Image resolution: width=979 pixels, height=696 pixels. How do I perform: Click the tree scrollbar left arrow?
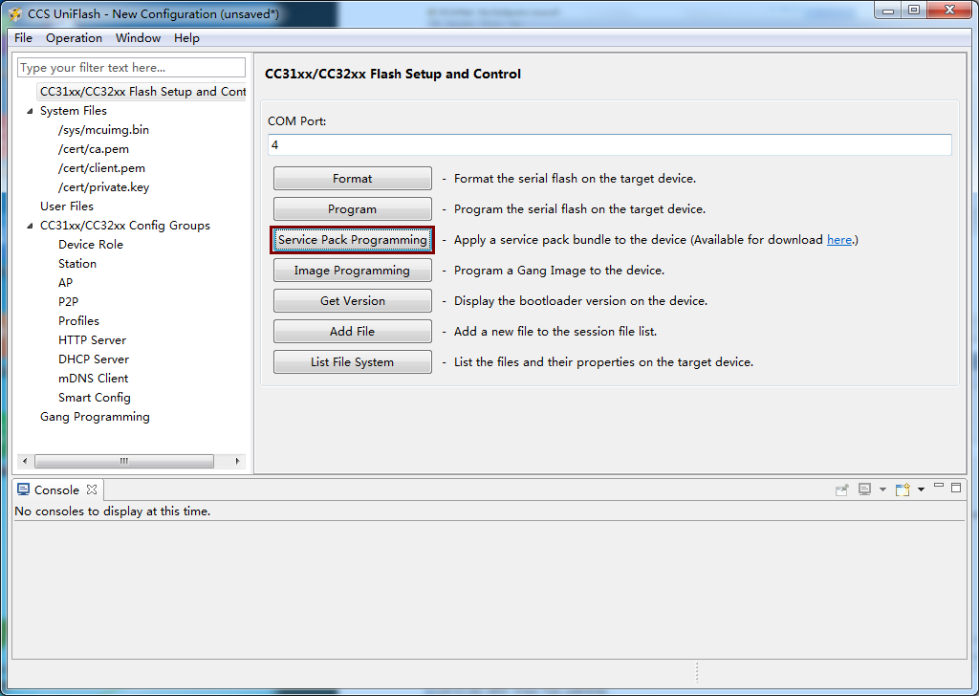coord(25,462)
